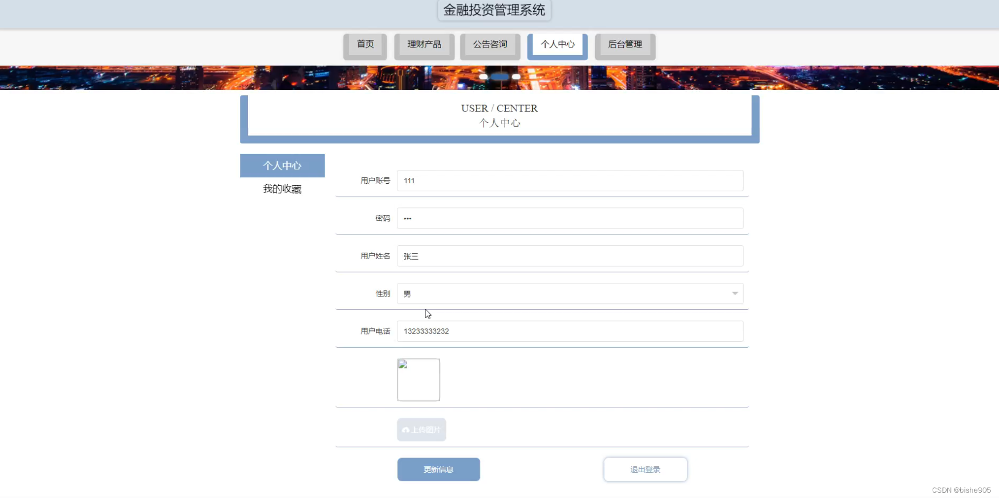Open the 公告咨询 section

tap(490, 45)
